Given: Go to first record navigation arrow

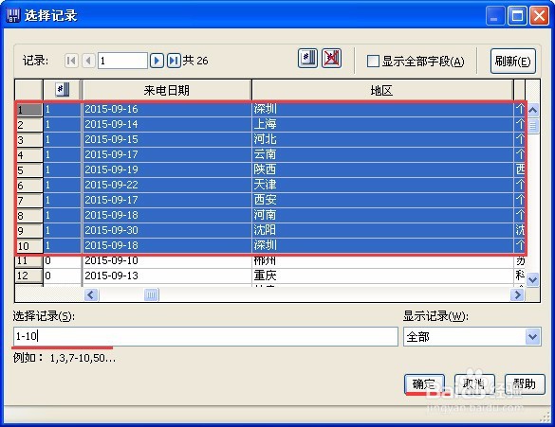Looking at the screenshot, I should click(71, 61).
